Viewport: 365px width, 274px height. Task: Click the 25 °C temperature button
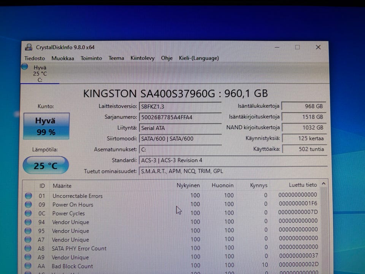pos(46,165)
